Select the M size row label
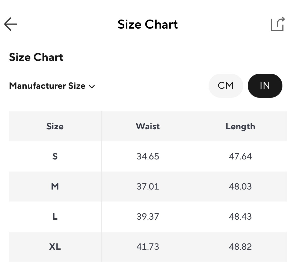This screenshot has width=296, height=265. (x=55, y=187)
